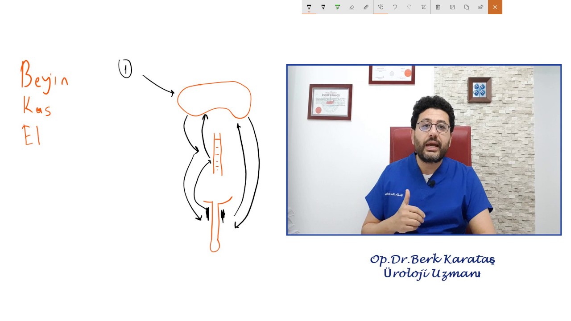Select the green highlighter tool
Image resolution: width=571 pixels, height=321 pixels.
click(337, 7)
